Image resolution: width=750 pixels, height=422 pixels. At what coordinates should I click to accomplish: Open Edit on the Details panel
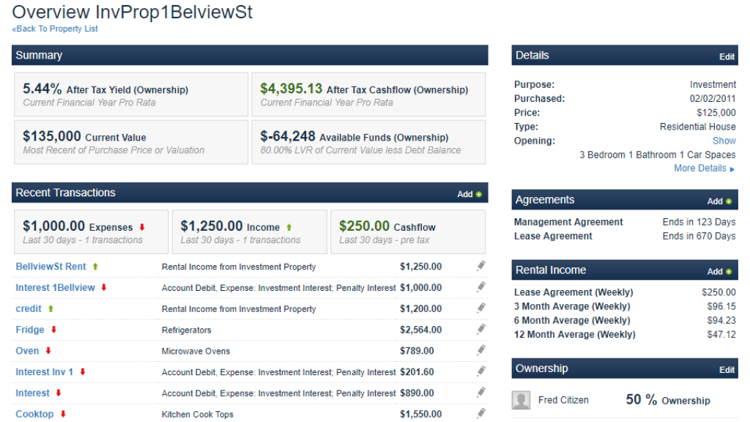(x=727, y=56)
